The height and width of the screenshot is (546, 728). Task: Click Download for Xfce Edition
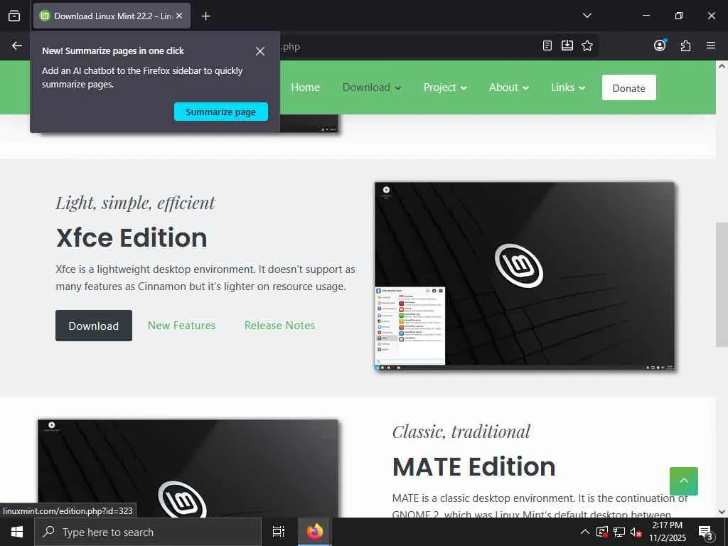coord(94,326)
